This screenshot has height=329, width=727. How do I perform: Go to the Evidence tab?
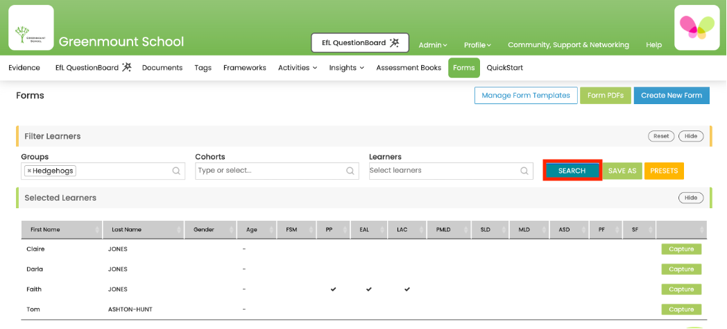(x=24, y=68)
